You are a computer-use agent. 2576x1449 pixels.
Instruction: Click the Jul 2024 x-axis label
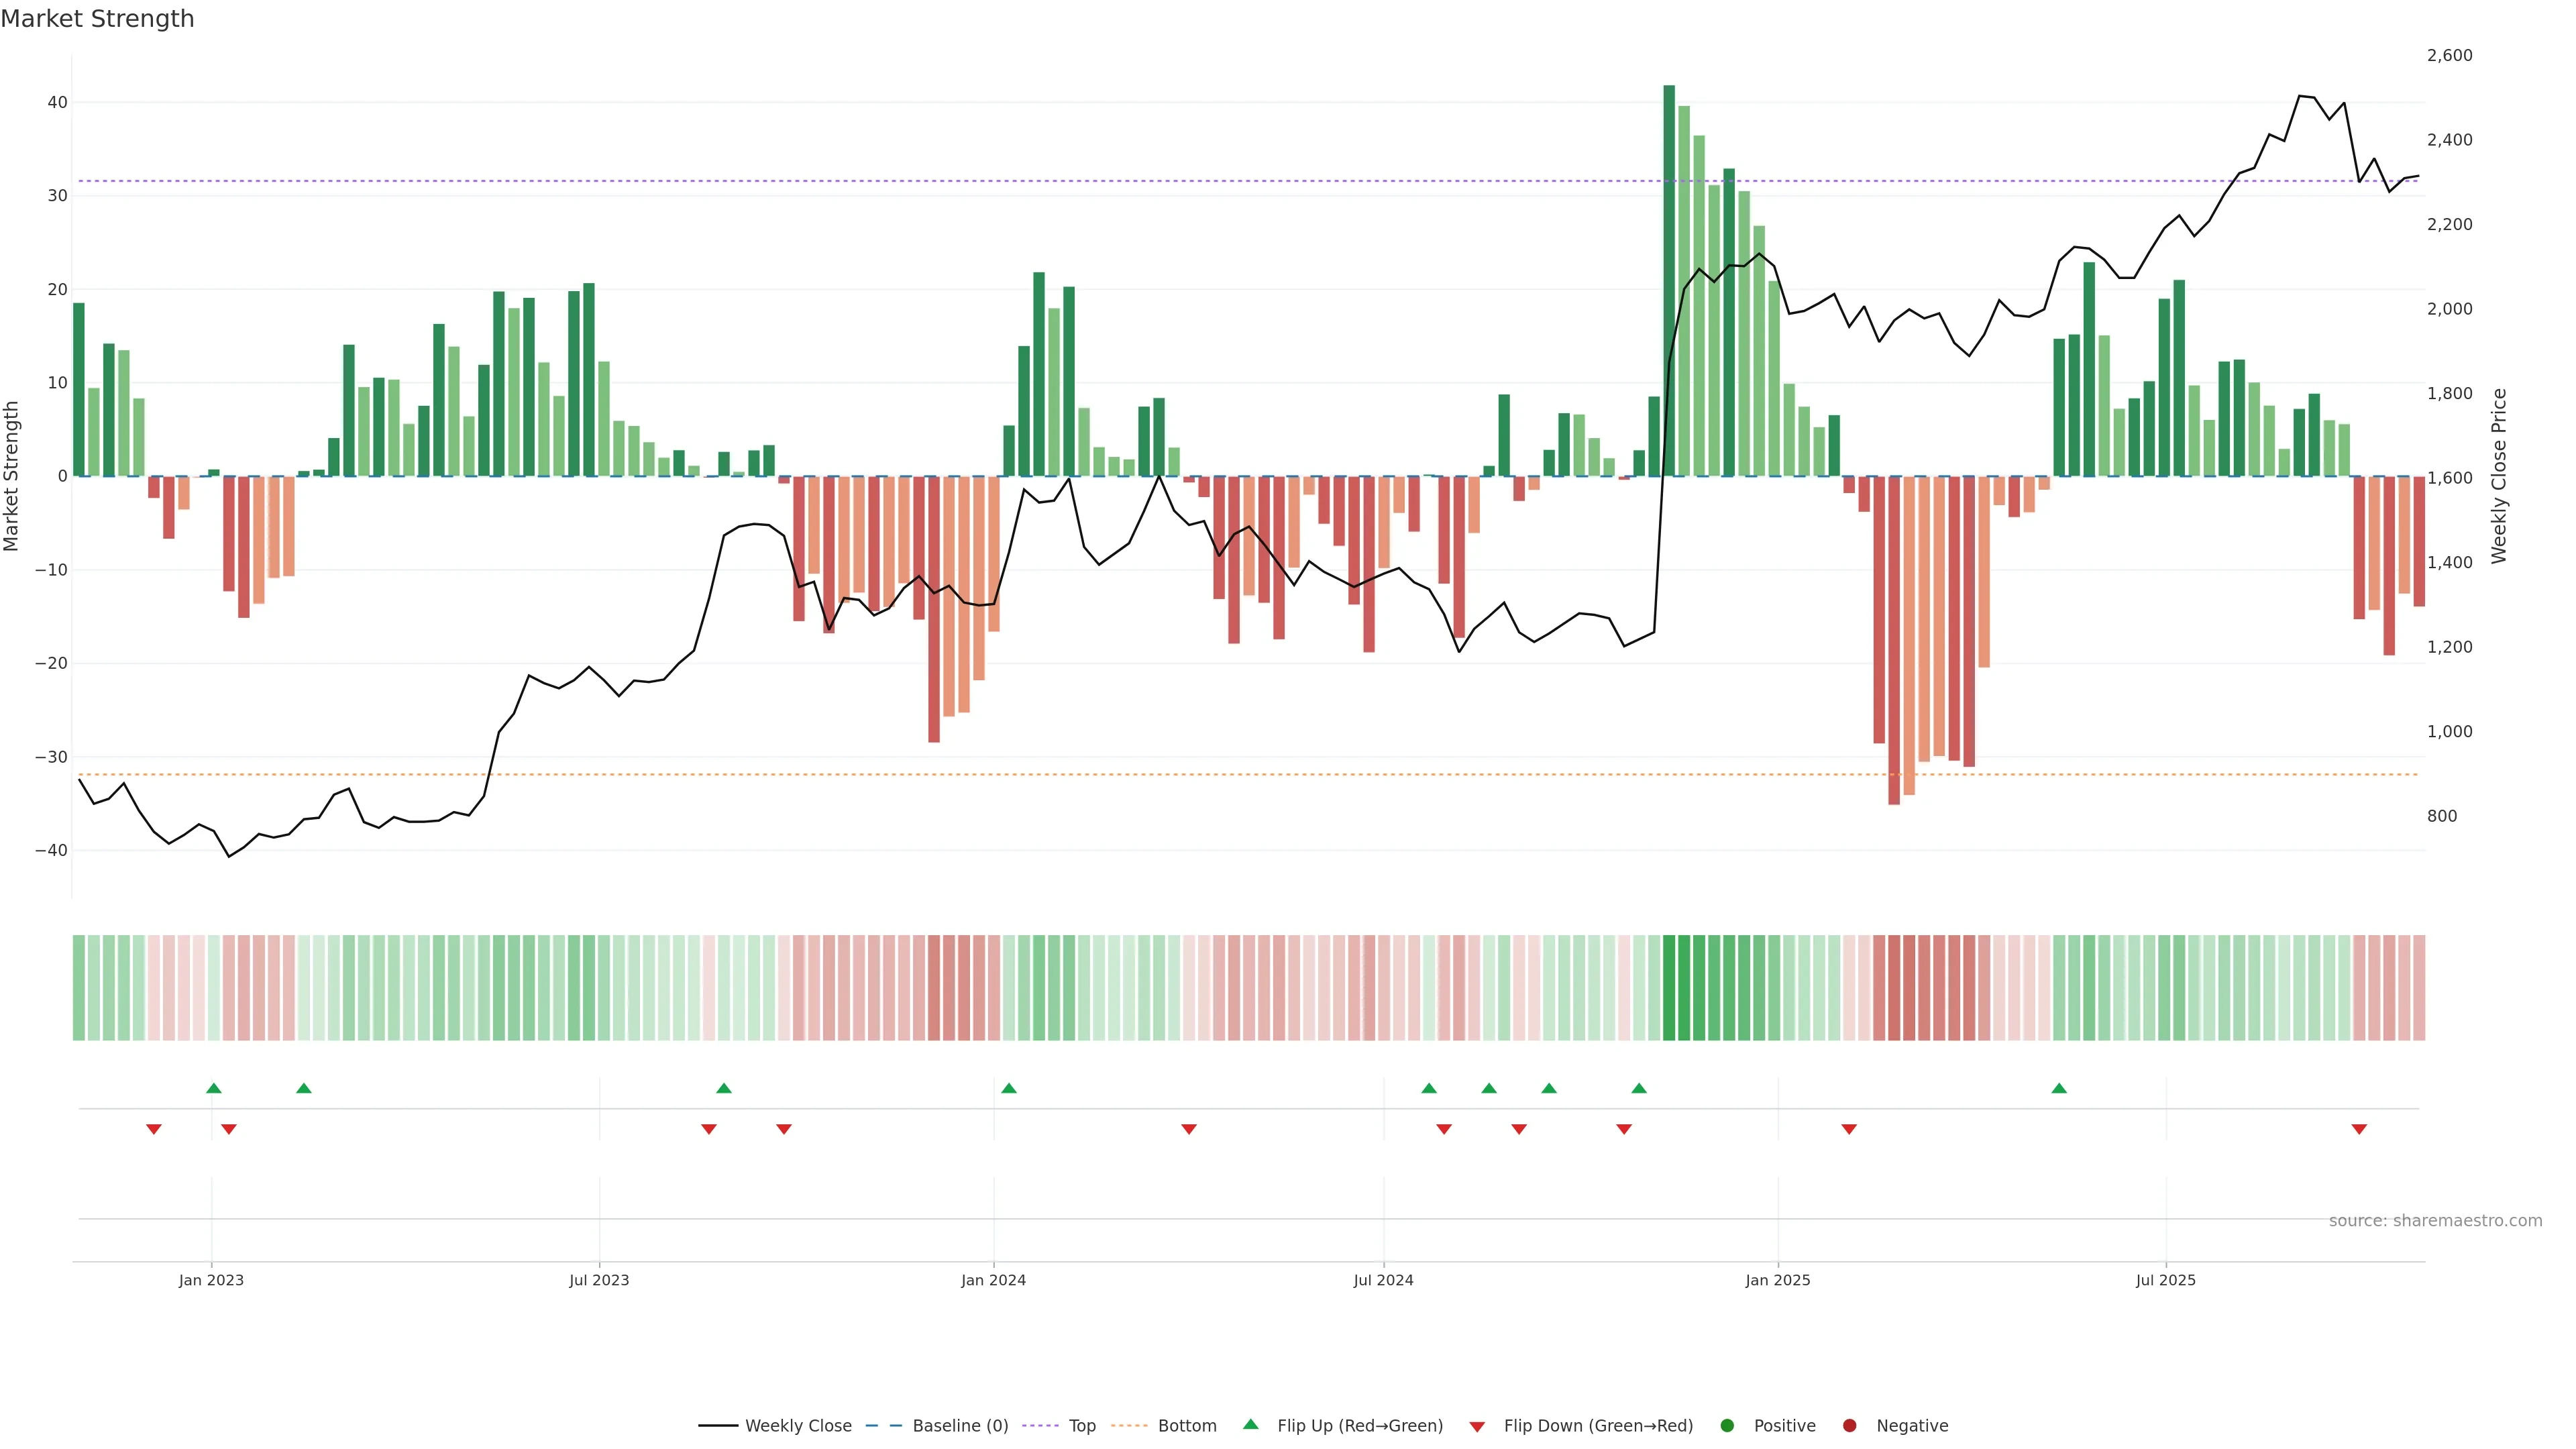tap(1383, 1280)
